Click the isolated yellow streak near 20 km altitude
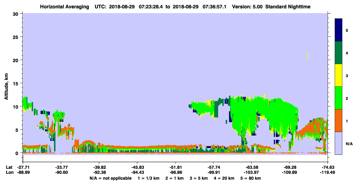This screenshot has height=186, width=364. point(307,56)
